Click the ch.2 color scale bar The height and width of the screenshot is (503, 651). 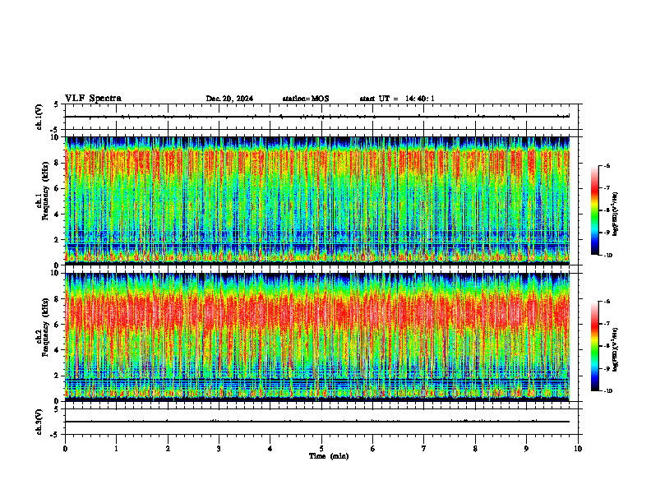click(x=594, y=346)
